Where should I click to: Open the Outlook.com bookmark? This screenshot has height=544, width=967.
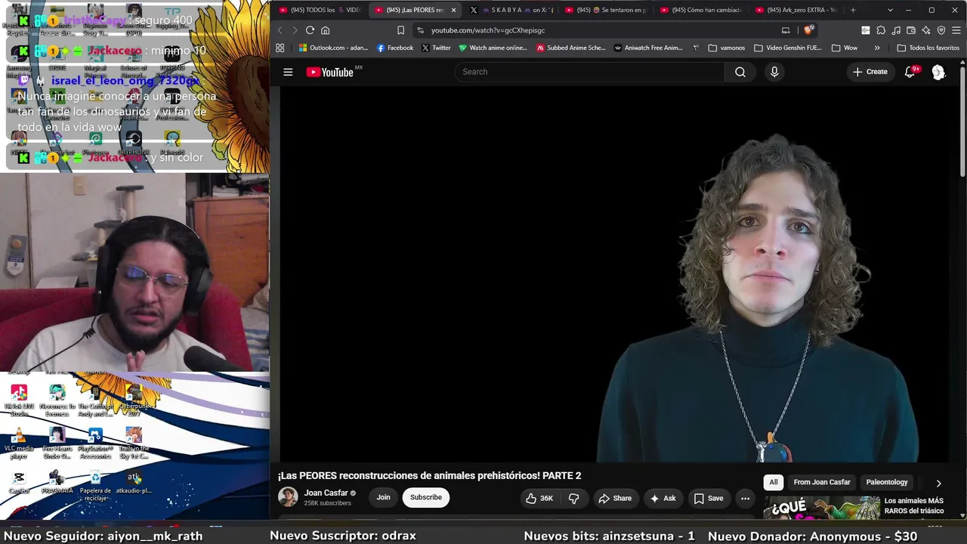pos(333,48)
